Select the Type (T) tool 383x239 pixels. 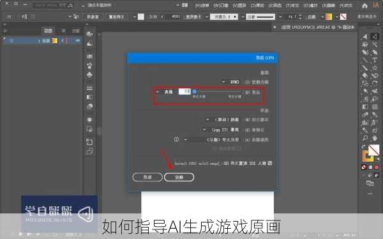375,60
